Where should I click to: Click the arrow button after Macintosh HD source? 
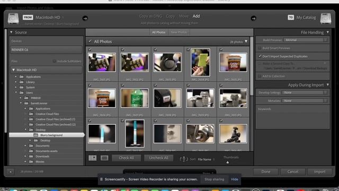85,18
